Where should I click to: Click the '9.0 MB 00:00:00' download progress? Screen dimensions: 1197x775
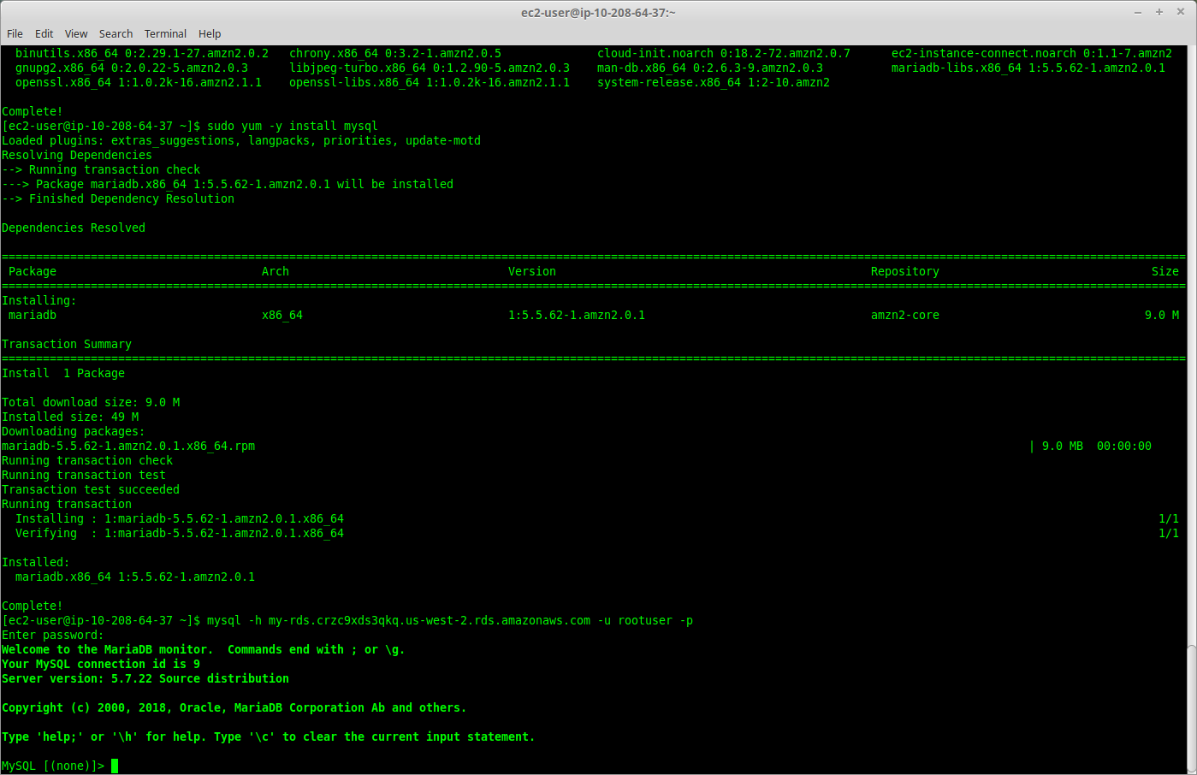(1097, 446)
